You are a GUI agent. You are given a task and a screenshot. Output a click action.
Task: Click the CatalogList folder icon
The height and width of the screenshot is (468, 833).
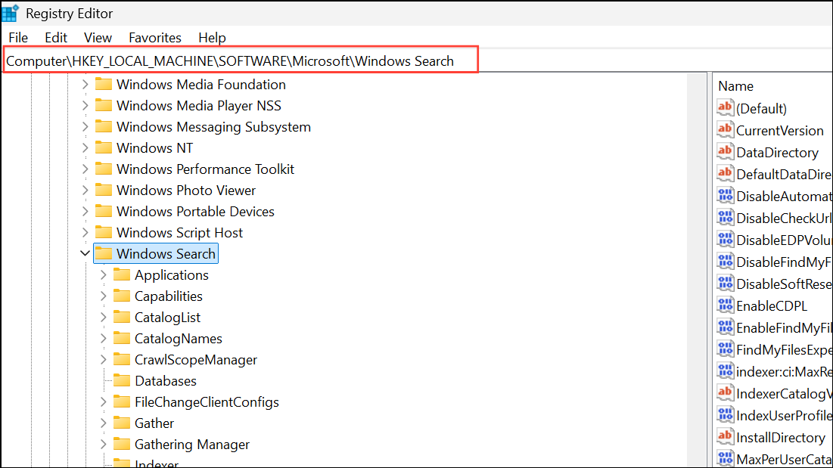click(122, 317)
